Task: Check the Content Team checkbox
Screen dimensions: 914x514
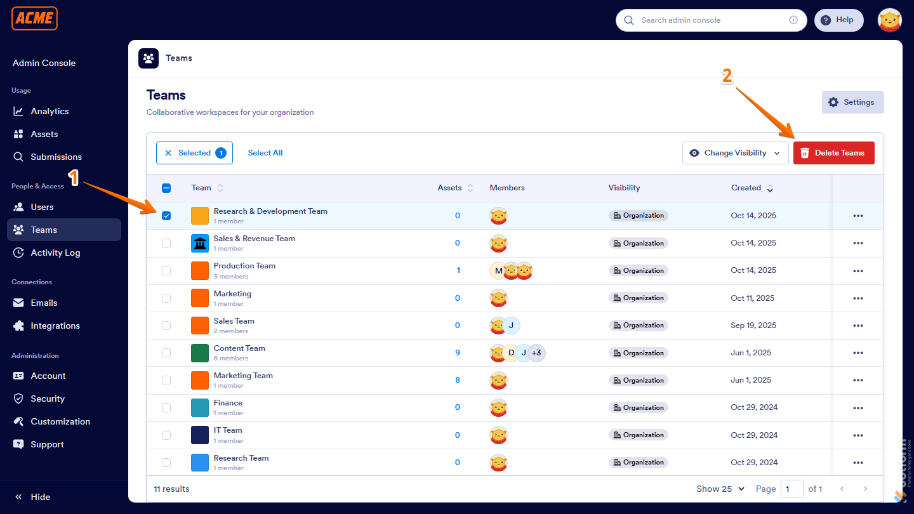Action: click(166, 353)
